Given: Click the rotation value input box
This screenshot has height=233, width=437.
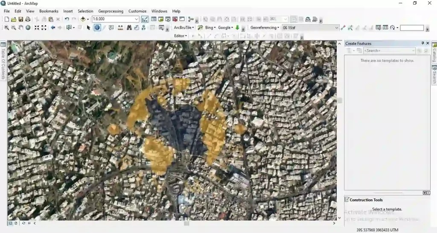Looking at the screenshot, I should pos(412,28).
